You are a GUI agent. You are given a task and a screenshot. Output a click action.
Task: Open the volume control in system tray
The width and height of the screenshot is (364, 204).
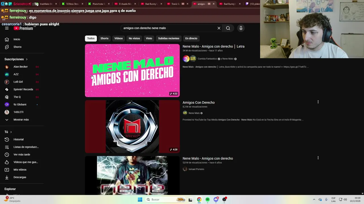[345, 199]
